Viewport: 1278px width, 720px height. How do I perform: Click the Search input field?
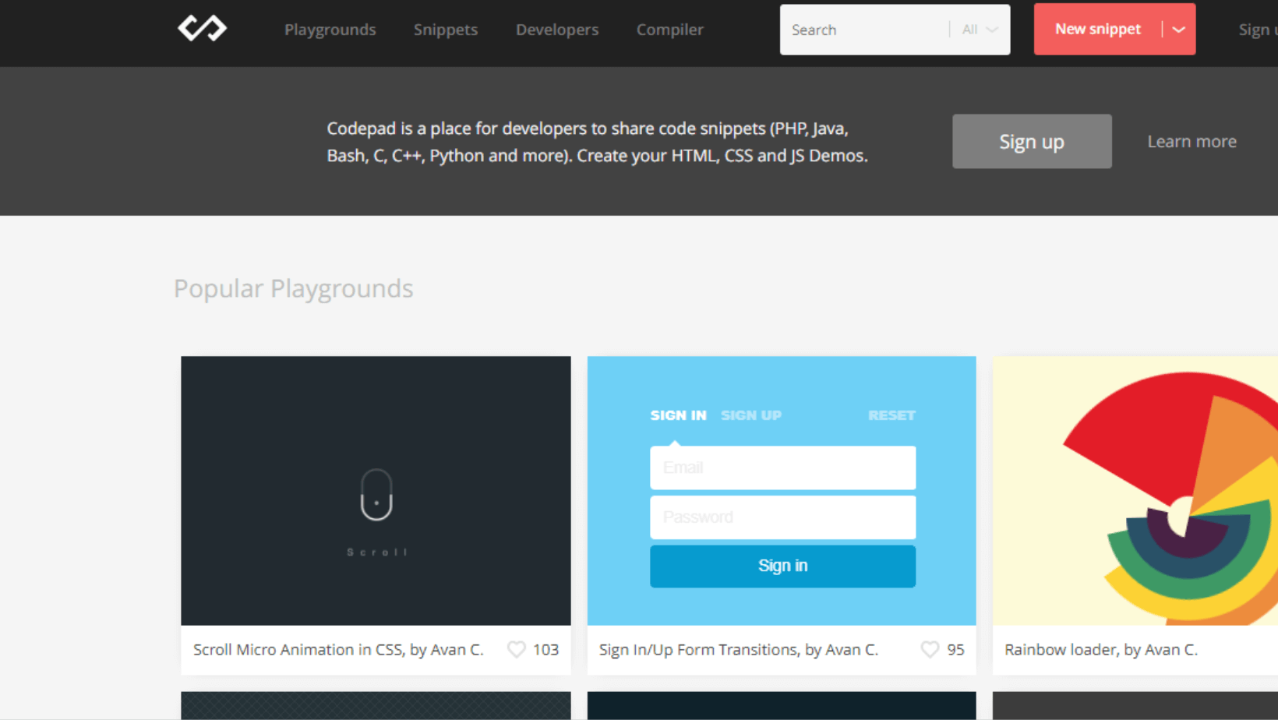[865, 30]
